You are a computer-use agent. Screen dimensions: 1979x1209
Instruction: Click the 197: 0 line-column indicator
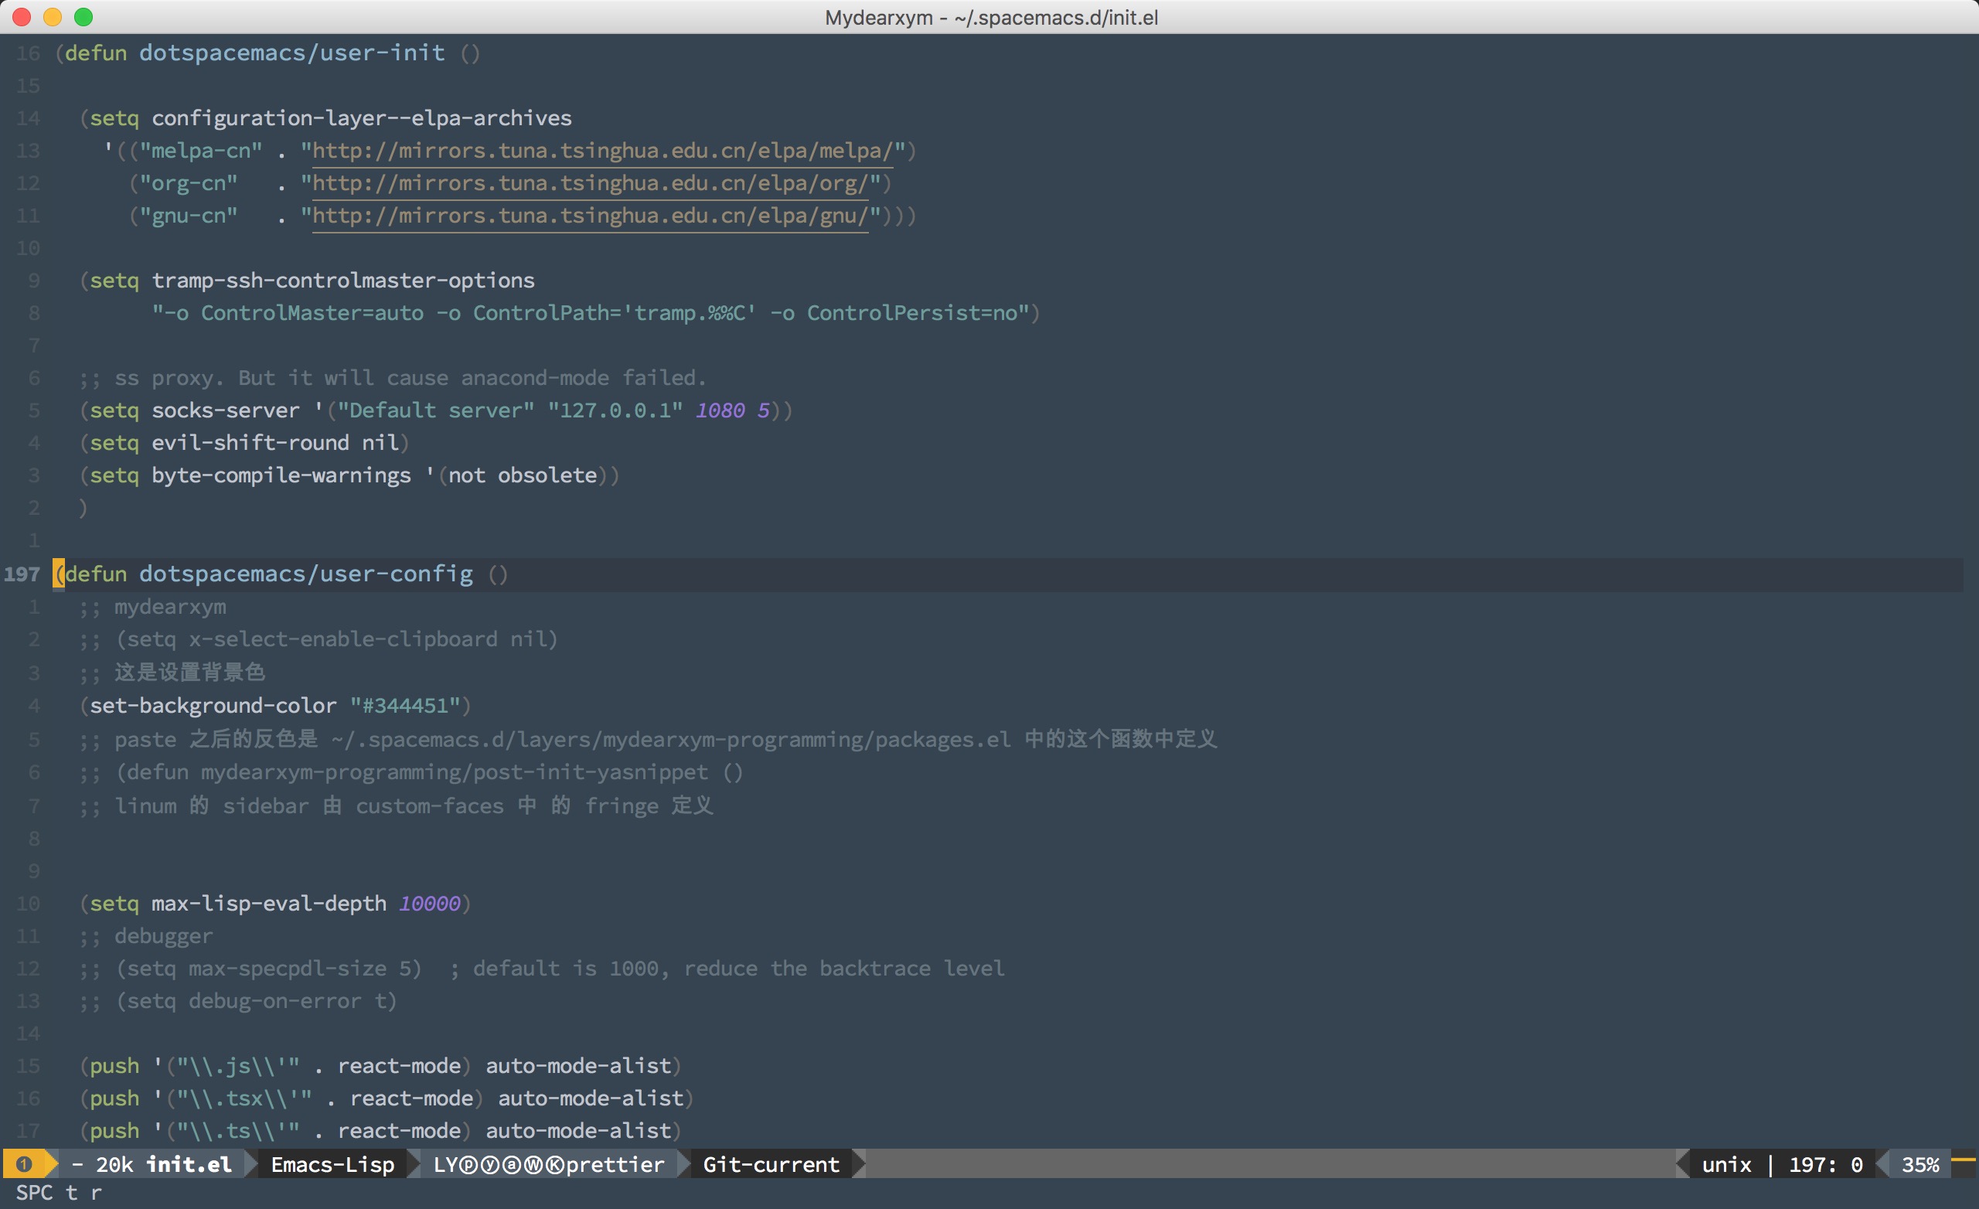point(1826,1165)
